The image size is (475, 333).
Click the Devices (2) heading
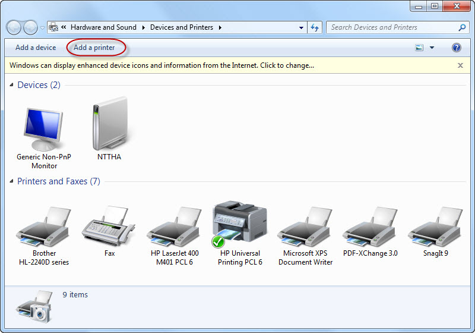coord(39,85)
